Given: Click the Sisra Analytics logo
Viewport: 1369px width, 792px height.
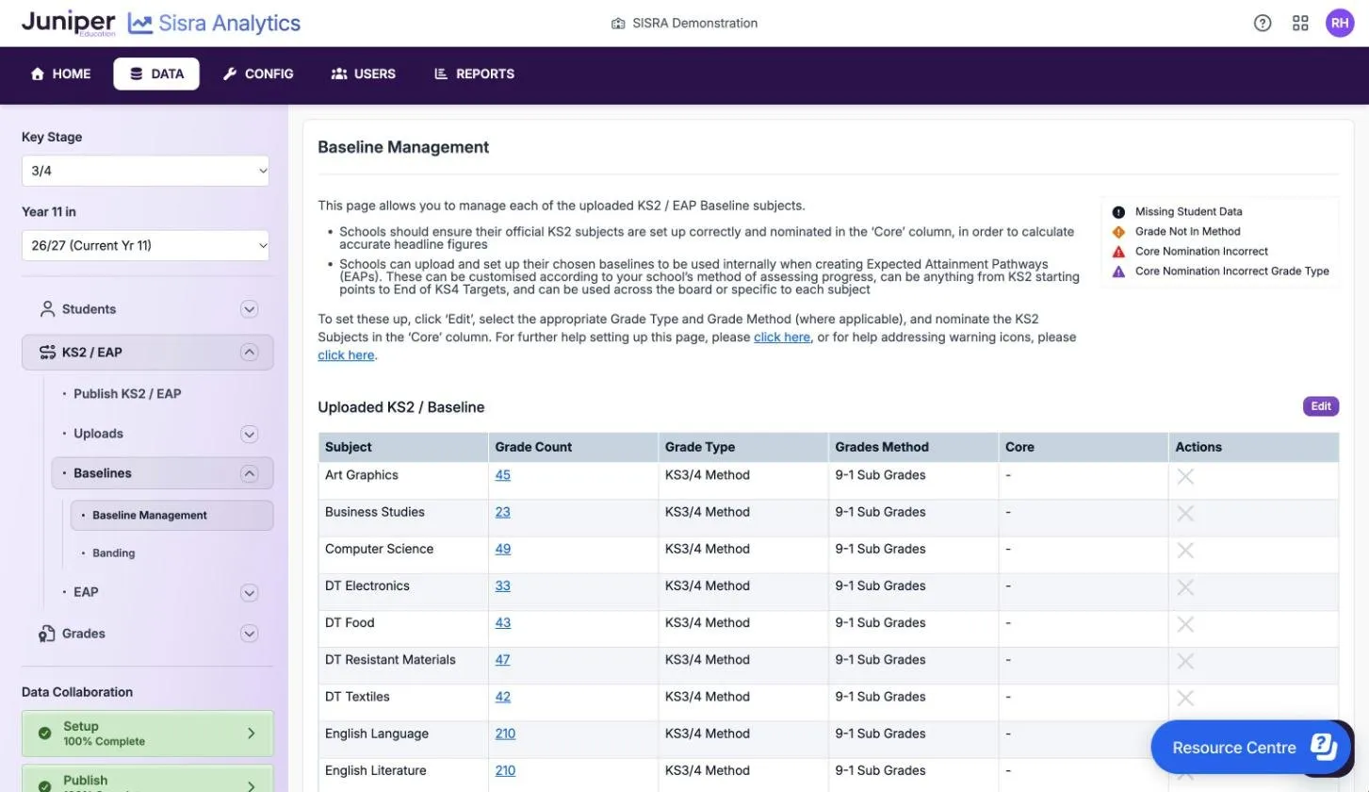Looking at the screenshot, I should 214,24.
